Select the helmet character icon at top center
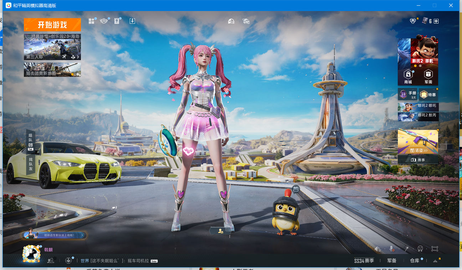The width and height of the screenshot is (462, 270). click(x=231, y=21)
